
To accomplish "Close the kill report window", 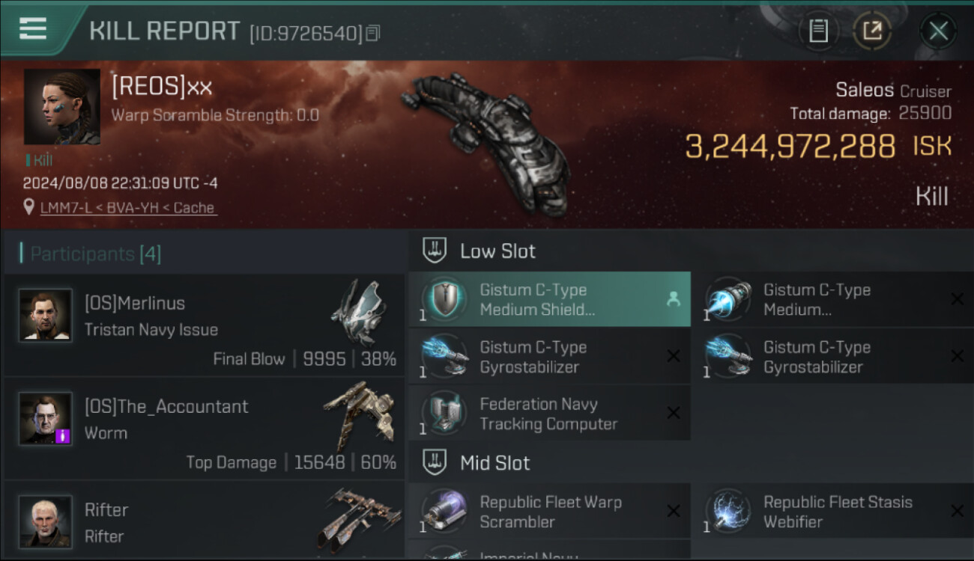I will coord(938,31).
